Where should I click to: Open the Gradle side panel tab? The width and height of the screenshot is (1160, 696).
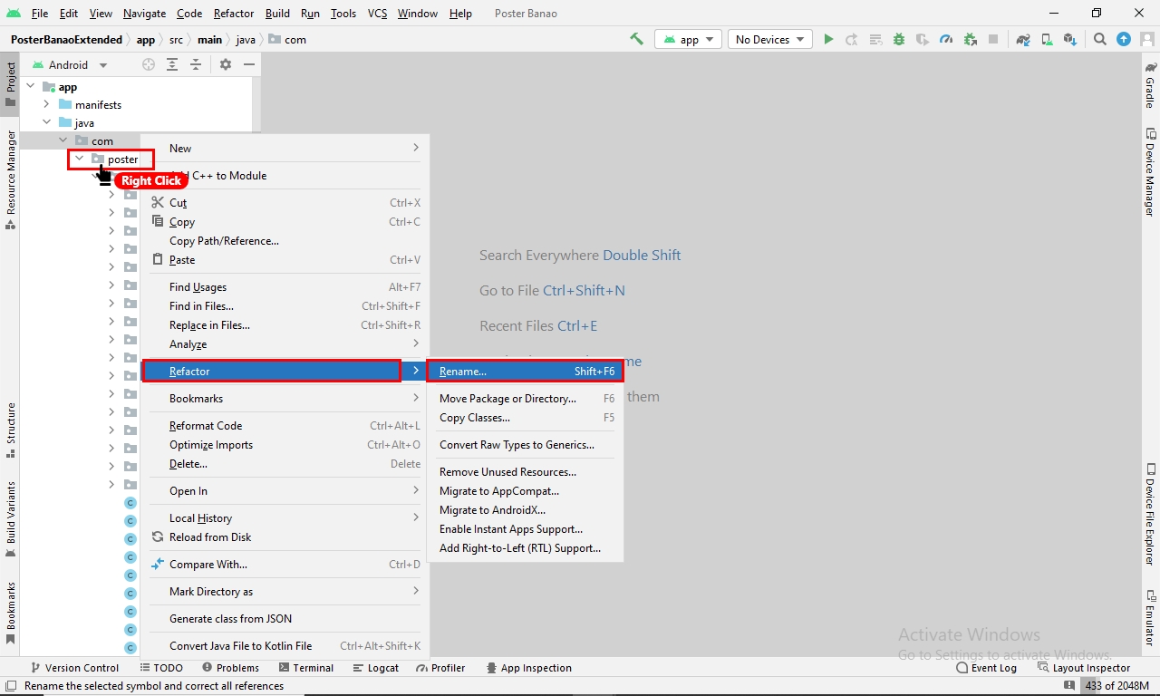click(1150, 84)
